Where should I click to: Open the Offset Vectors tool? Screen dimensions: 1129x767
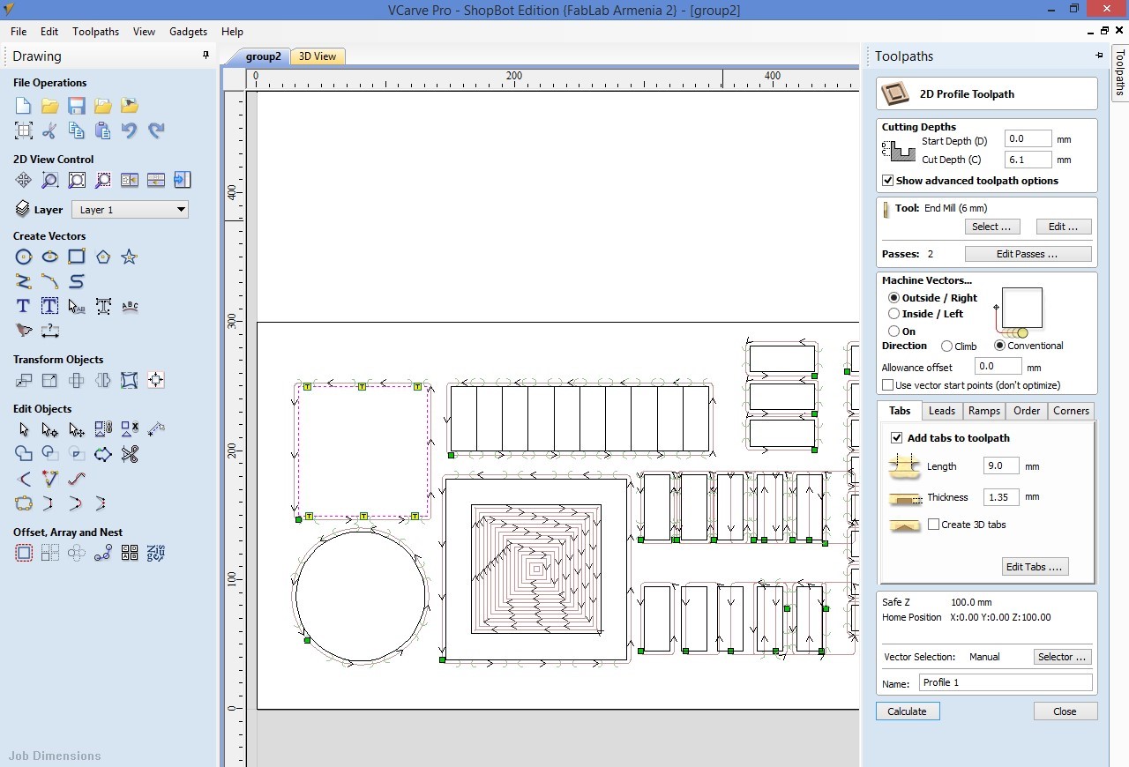(24, 553)
